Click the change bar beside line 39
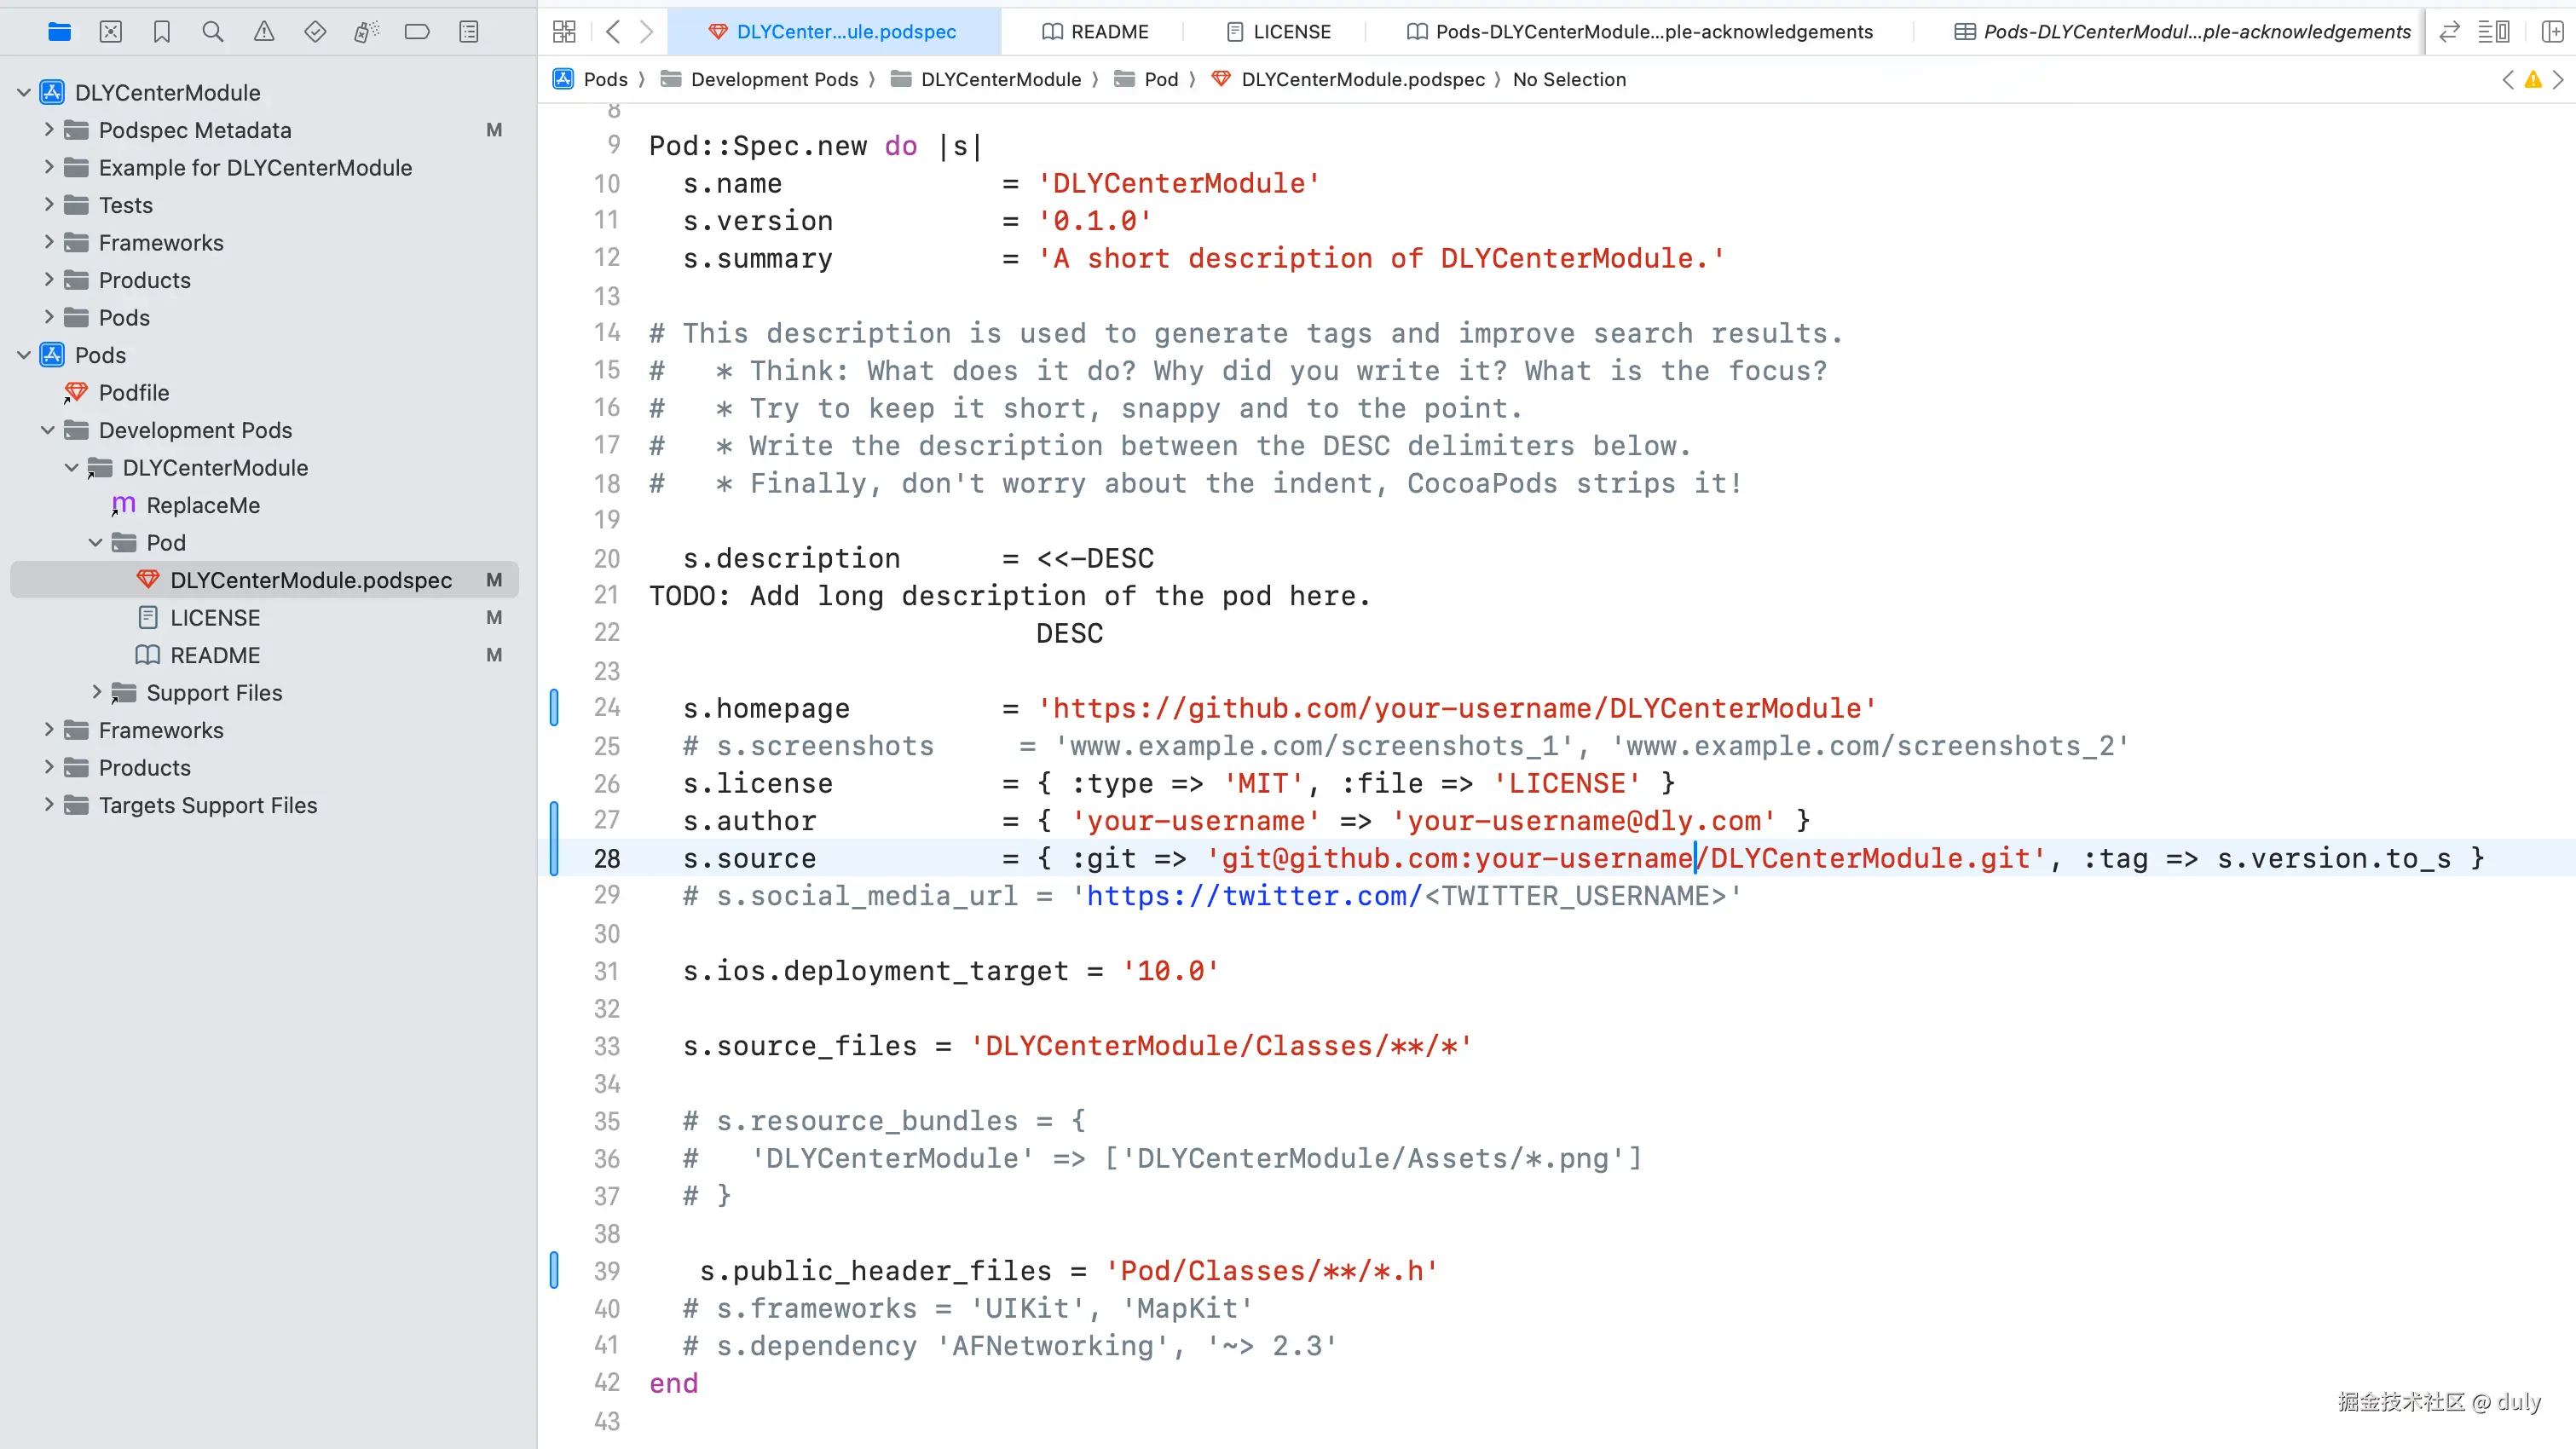 click(554, 1271)
